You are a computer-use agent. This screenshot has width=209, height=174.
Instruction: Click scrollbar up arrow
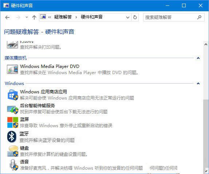coord(206,44)
